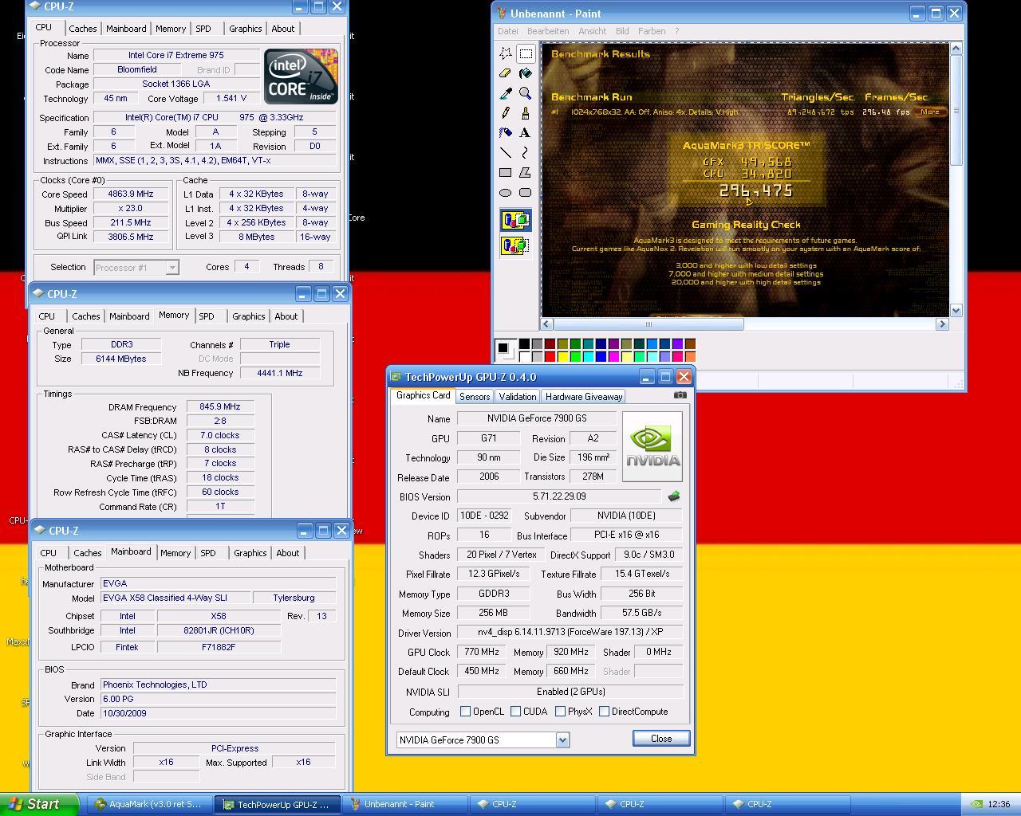Select the rectangular Select tool in Paint
Image resolution: width=1021 pixels, height=816 pixels.
[526, 53]
